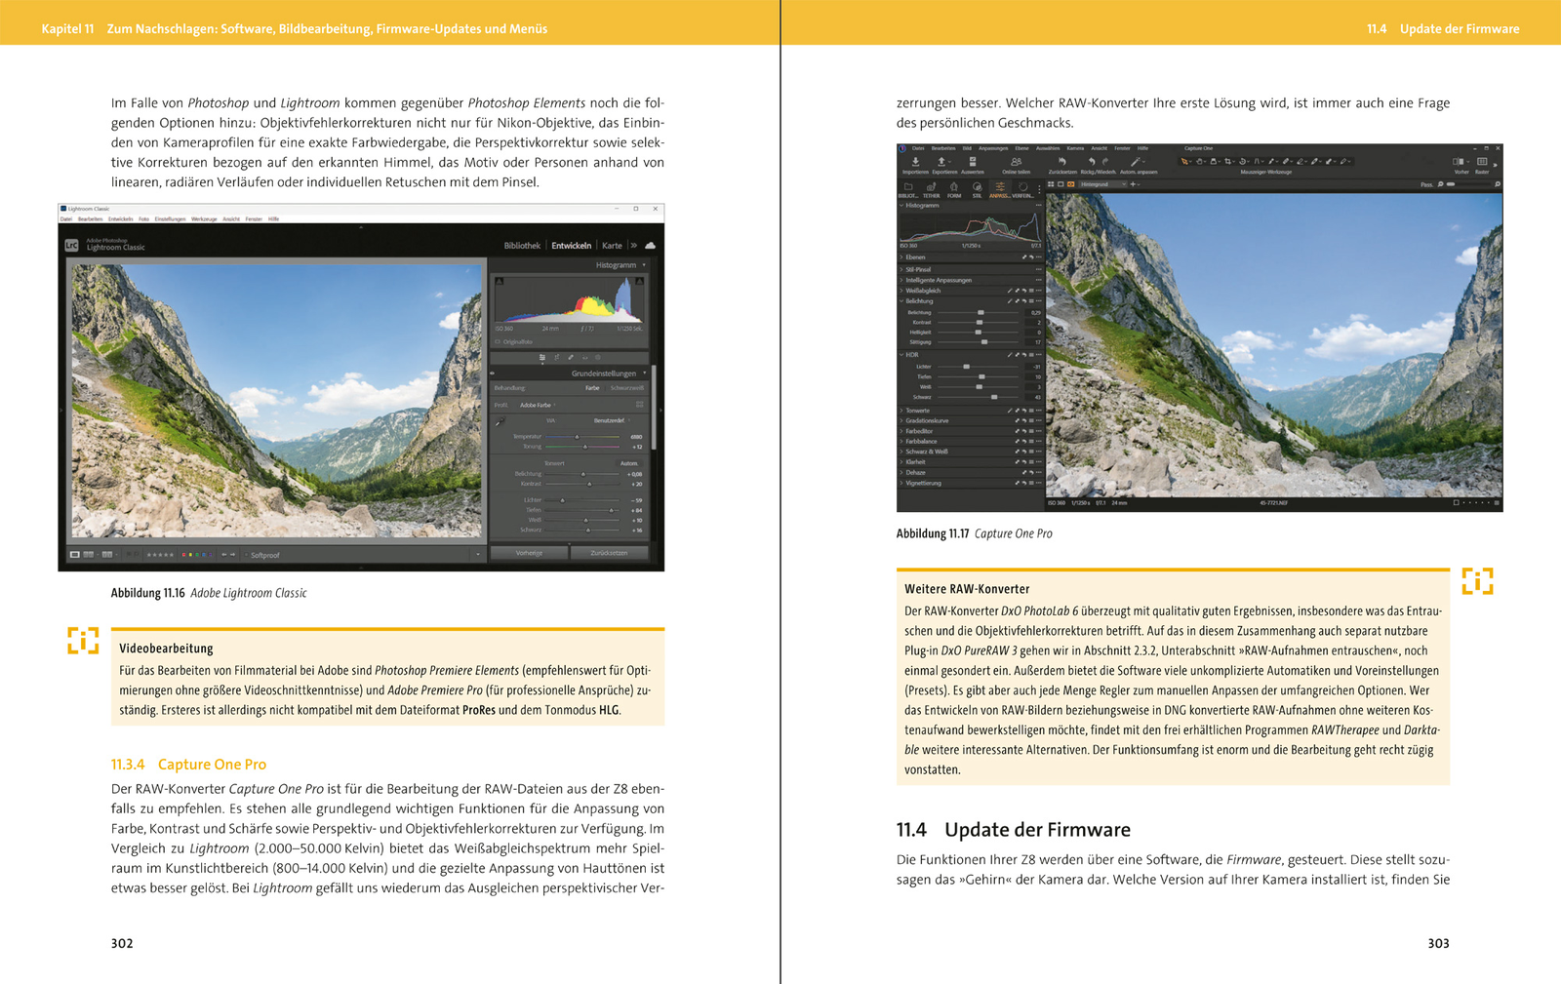Click the Zurücksetzen arrow in Capture One toolbar
This screenshot has height=984, width=1561.
coord(1062,162)
